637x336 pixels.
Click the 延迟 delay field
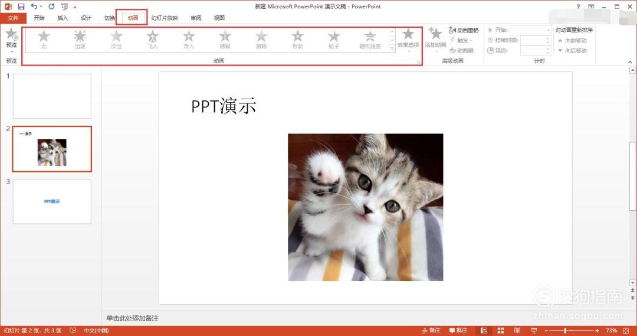click(536, 50)
